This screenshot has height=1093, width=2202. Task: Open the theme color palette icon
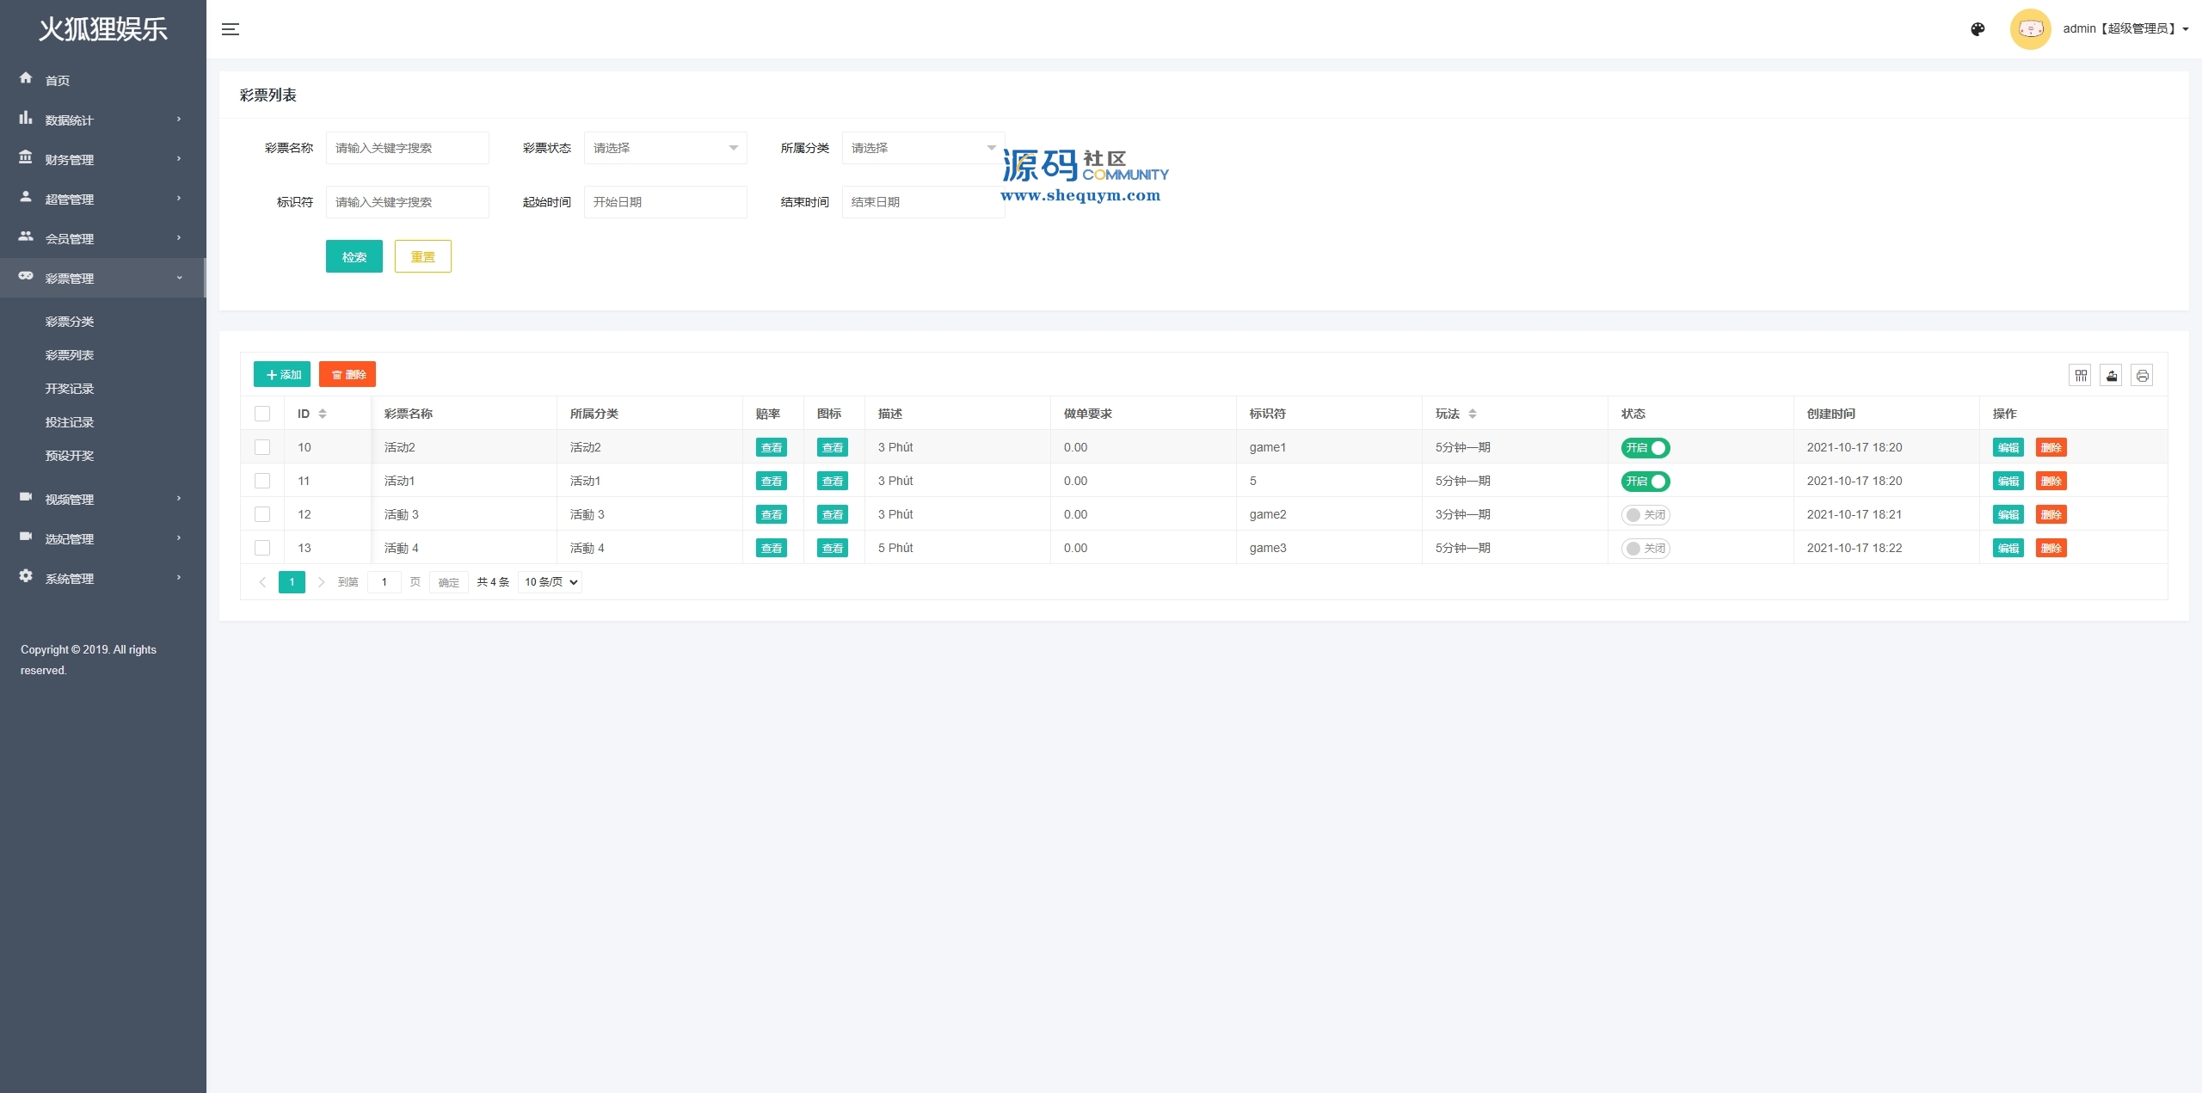click(1977, 29)
